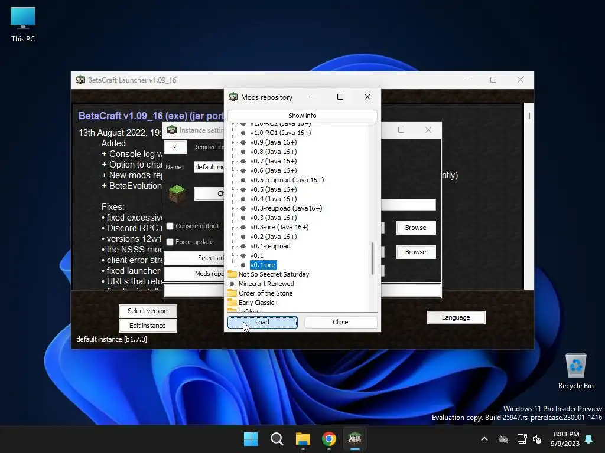This screenshot has height=453, width=605.
Task: Select v0.7 (Java 16+) entry
Action: pyautogui.click(x=273, y=161)
